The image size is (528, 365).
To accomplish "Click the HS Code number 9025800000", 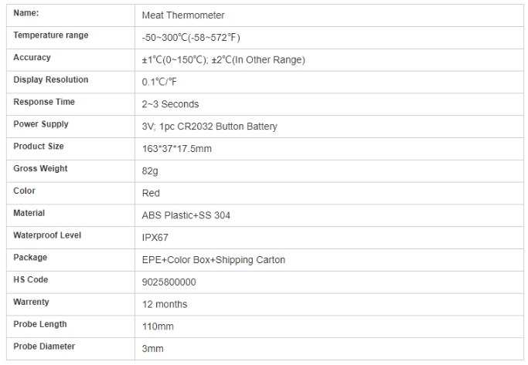I will pos(169,282).
